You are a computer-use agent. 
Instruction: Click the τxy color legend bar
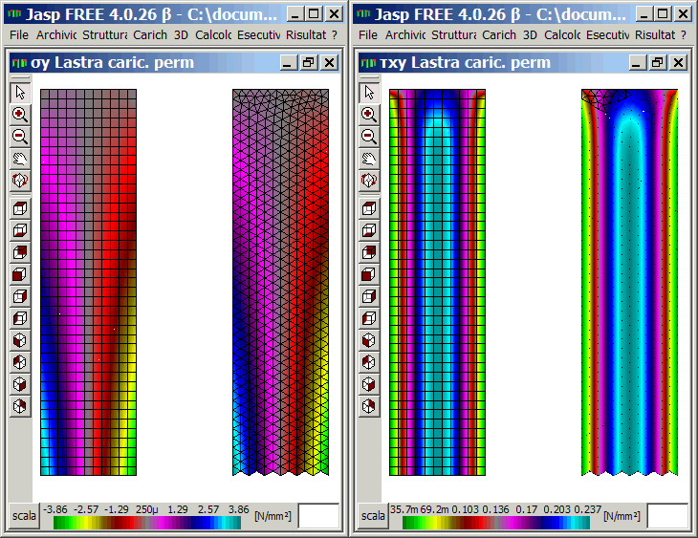(496, 523)
